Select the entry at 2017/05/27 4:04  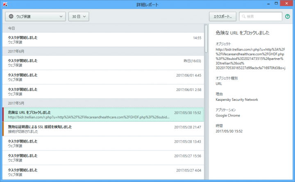pyautogui.click(x=103, y=172)
